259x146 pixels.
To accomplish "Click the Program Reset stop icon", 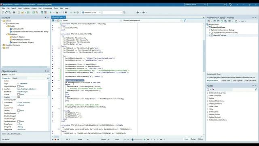I will pyautogui.click(x=66, y=13).
